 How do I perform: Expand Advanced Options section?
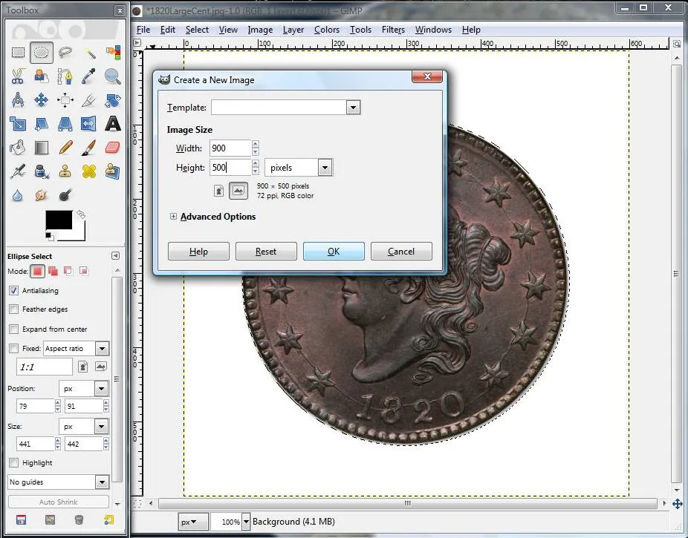(173, 217)
